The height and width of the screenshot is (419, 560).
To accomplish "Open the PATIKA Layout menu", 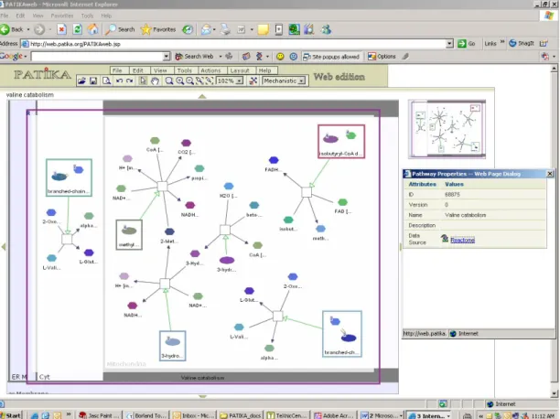I will point(240,70).
